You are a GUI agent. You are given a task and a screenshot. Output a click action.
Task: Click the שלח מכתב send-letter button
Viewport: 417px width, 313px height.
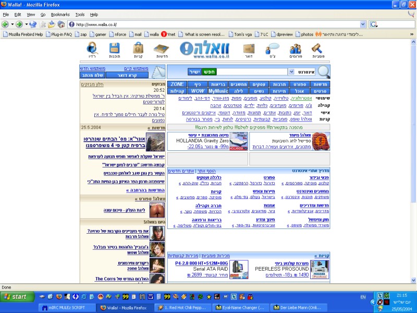pyautogui.click(x=93, y=75)
